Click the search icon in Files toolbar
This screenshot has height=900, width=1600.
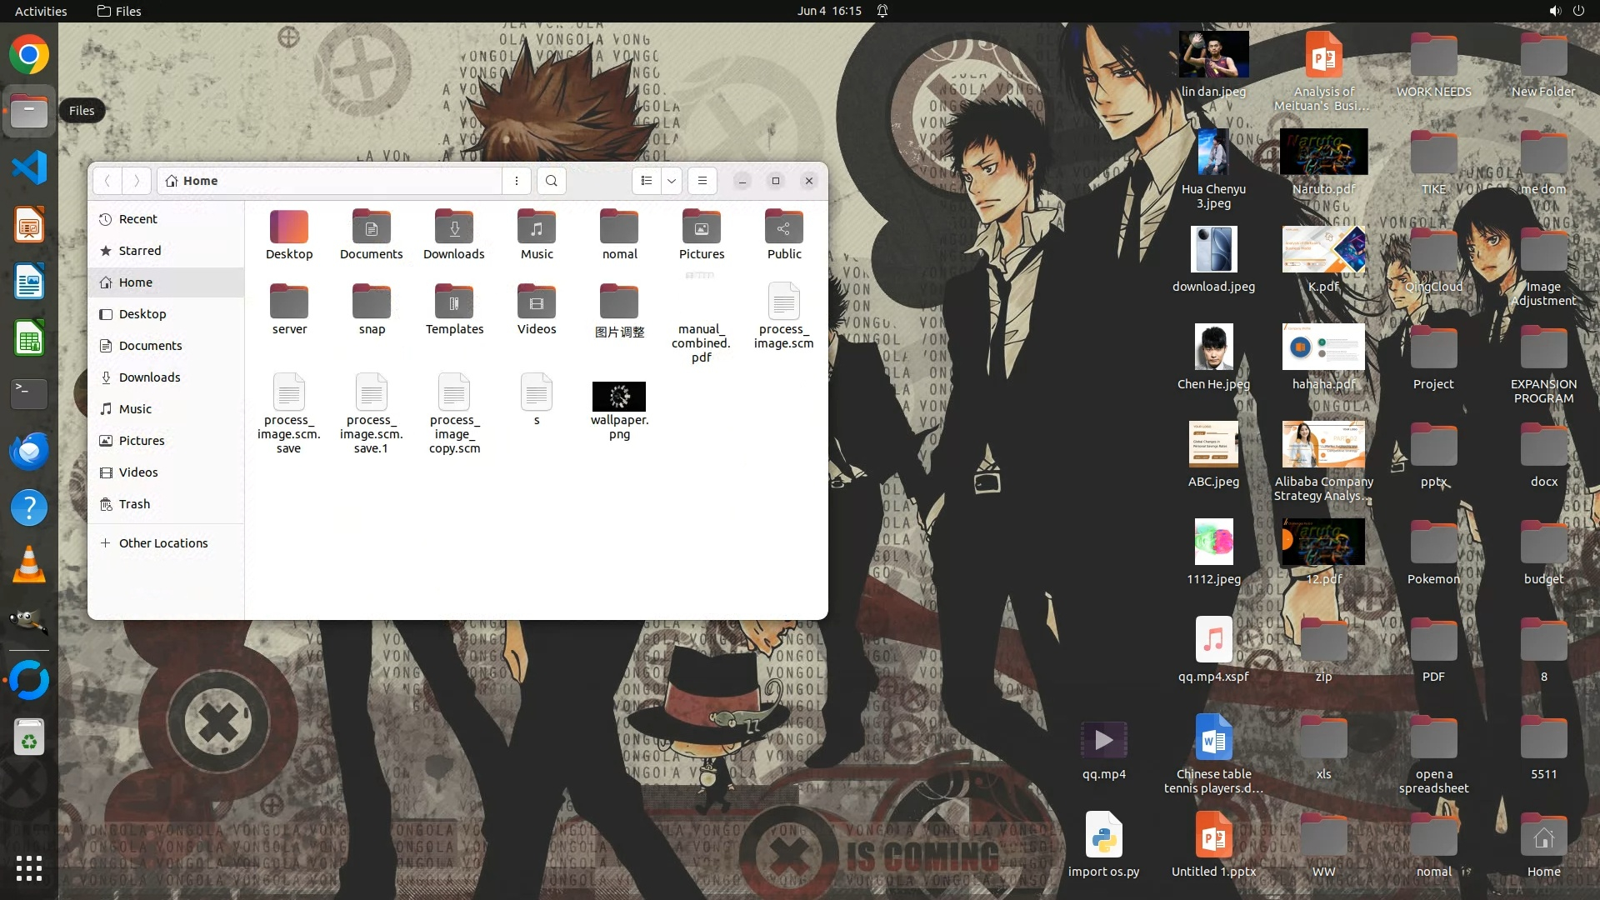point(551,181)
